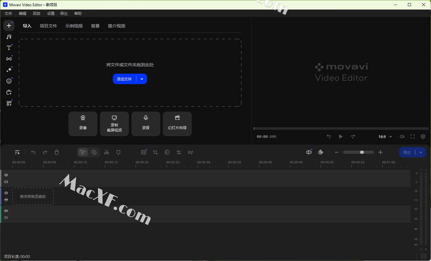Split clip with the scissors tool
Screen dimensions: 431x261
point(107,152)
